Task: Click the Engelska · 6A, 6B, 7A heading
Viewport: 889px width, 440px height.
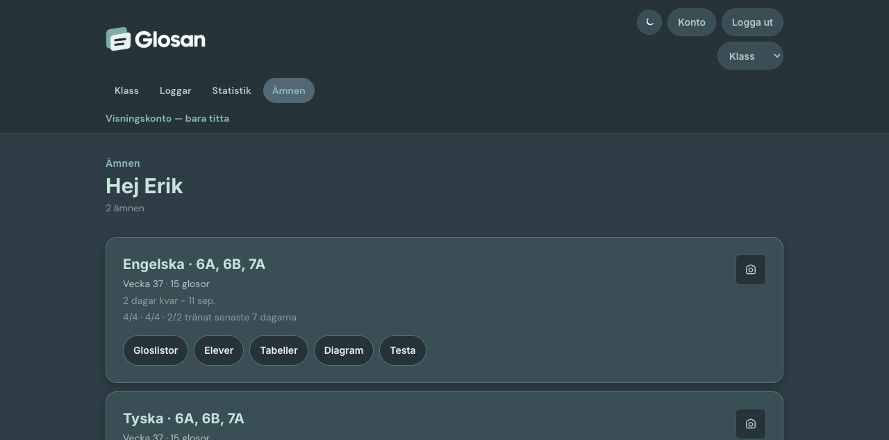Action: (194, 264)
